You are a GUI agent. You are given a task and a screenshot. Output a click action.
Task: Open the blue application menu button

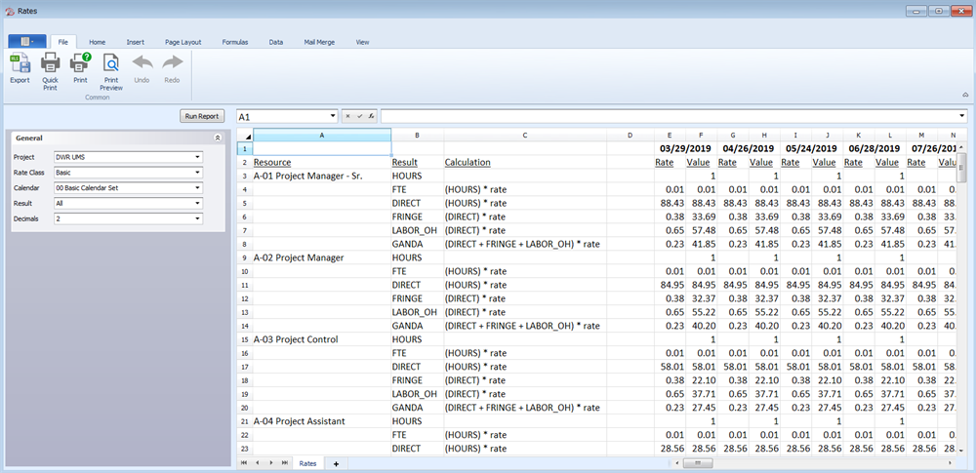[26, 43]
